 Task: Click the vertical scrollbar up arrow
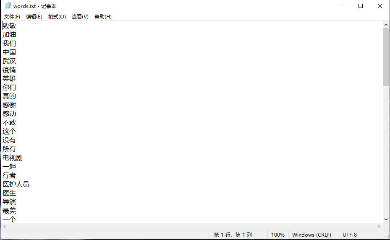[386, 25]
